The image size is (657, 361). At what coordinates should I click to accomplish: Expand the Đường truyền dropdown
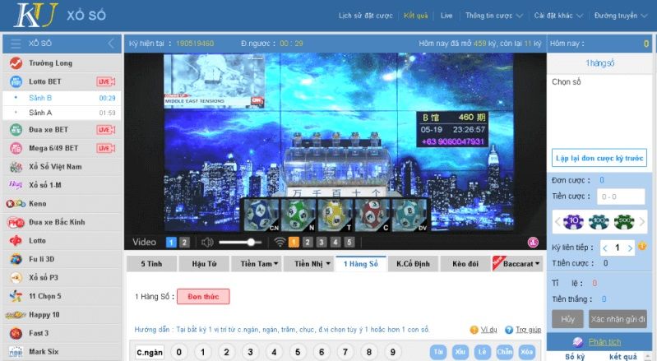point(621,16)
